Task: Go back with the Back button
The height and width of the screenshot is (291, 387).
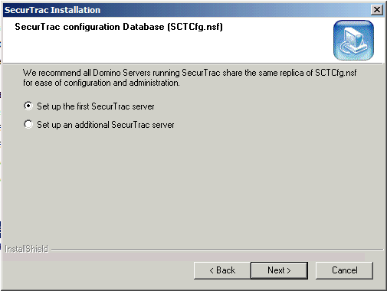Action: click(x=222, y=270)
